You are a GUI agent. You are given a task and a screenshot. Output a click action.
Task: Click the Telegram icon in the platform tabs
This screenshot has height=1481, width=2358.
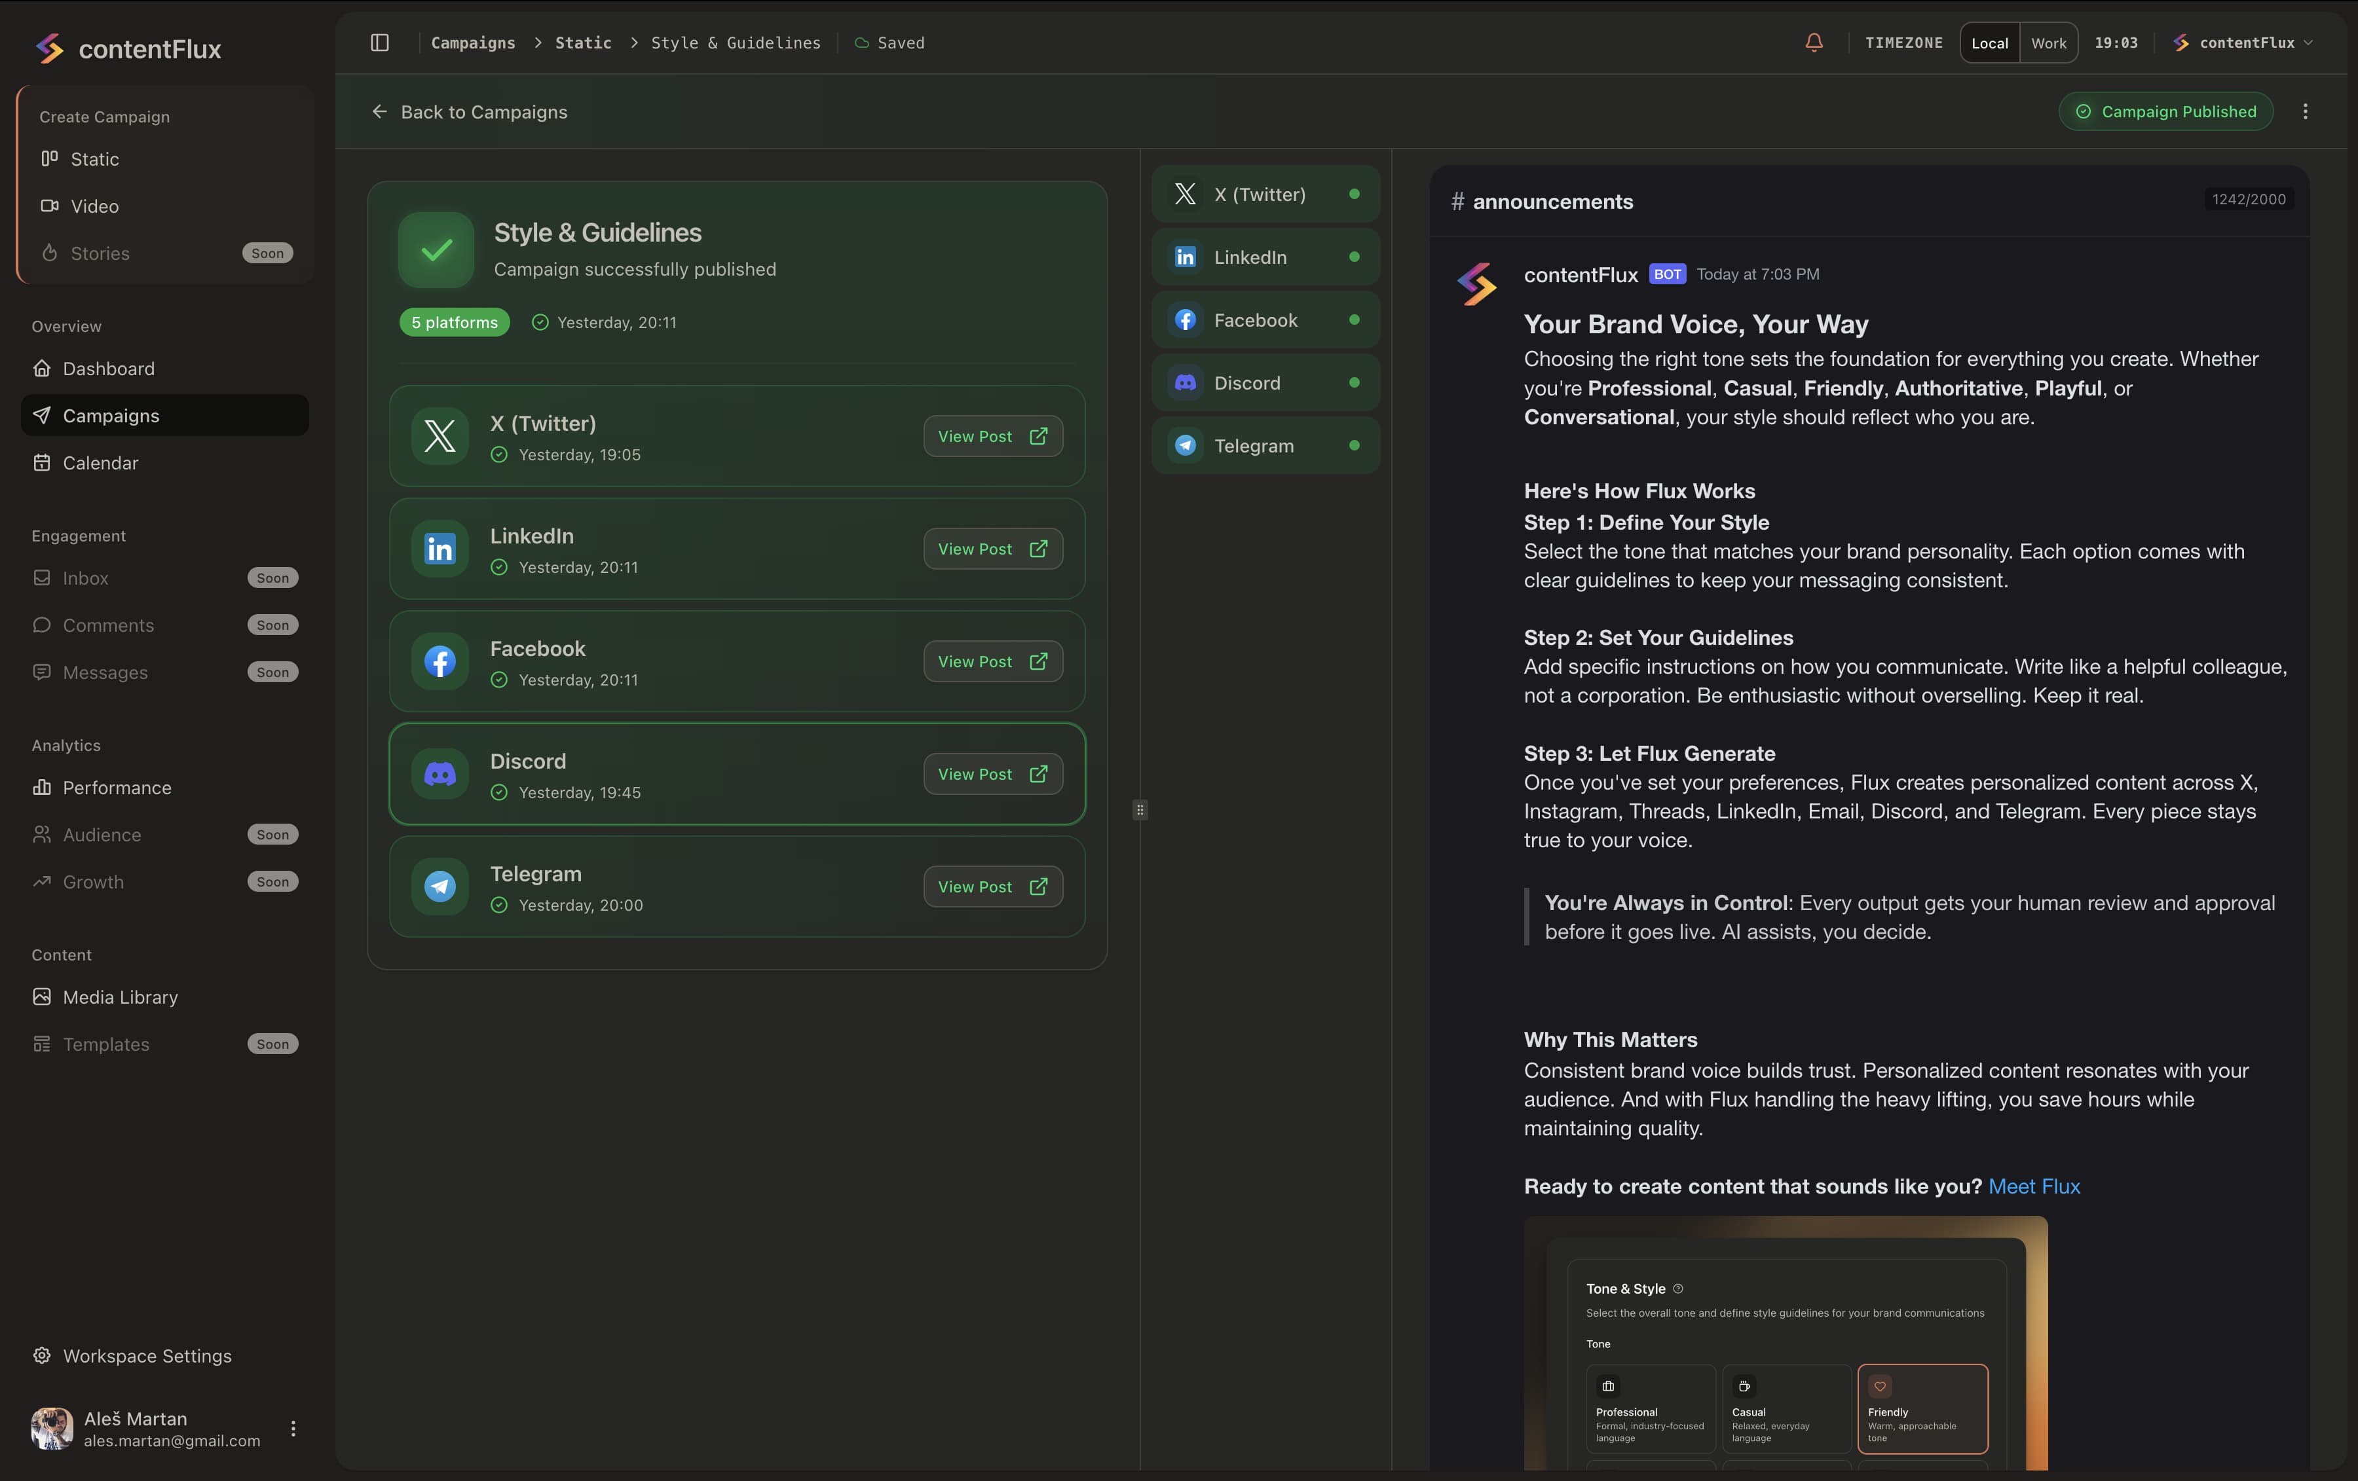click(1185, 445)
